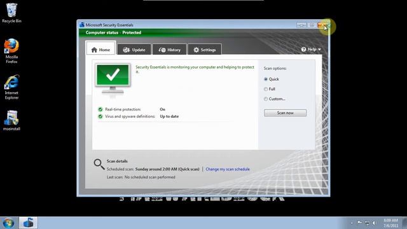This screenshot has height=229, width=407.
Task: Click 'Sunday around 2:00 AM (Quick scan)' text
Action: (167, 169)
